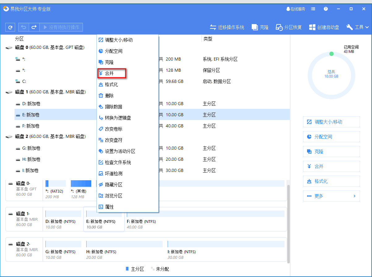This screenshot has width=372, height=277.
Task: Open the online service (在线服务) bell
Action: pos(296,9)
